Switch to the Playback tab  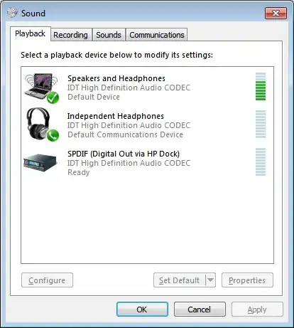coord(30,33)
